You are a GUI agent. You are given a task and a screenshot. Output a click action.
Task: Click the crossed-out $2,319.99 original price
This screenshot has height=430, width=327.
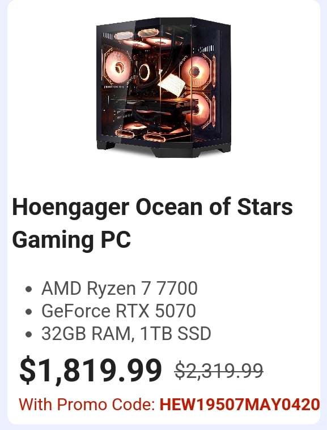219,370
